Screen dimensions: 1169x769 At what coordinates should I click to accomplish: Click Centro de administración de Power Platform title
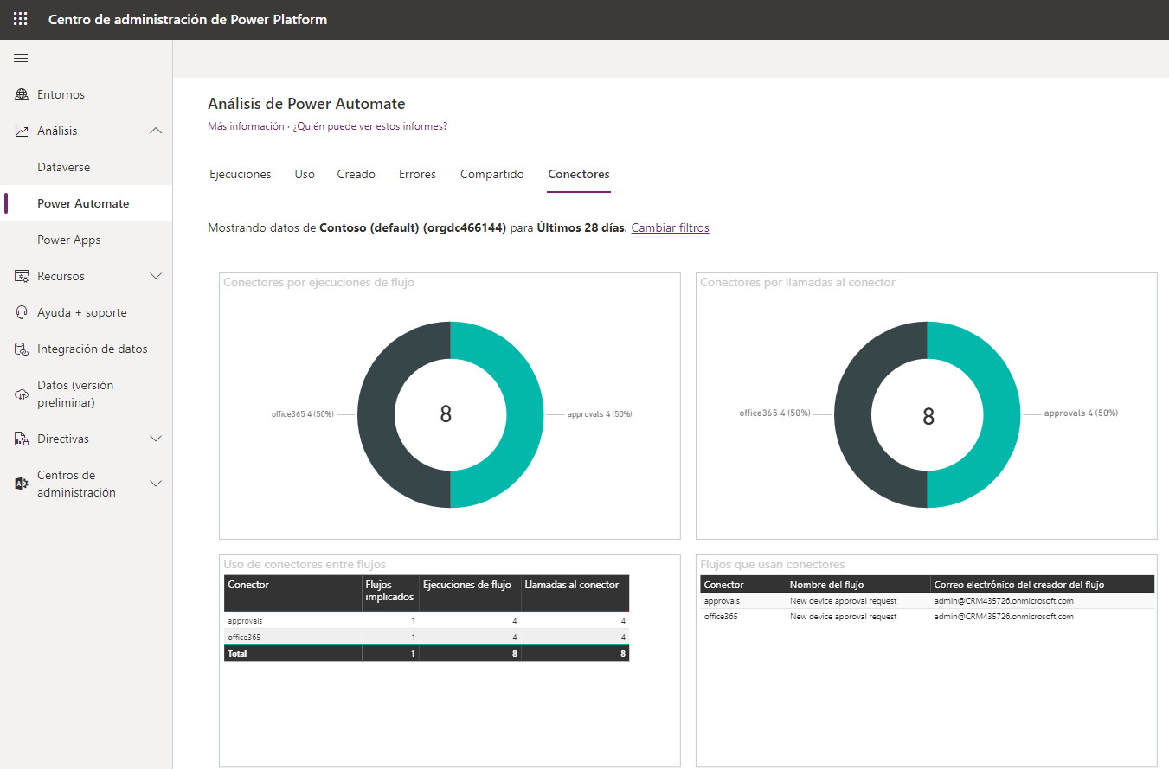[188, 19]
